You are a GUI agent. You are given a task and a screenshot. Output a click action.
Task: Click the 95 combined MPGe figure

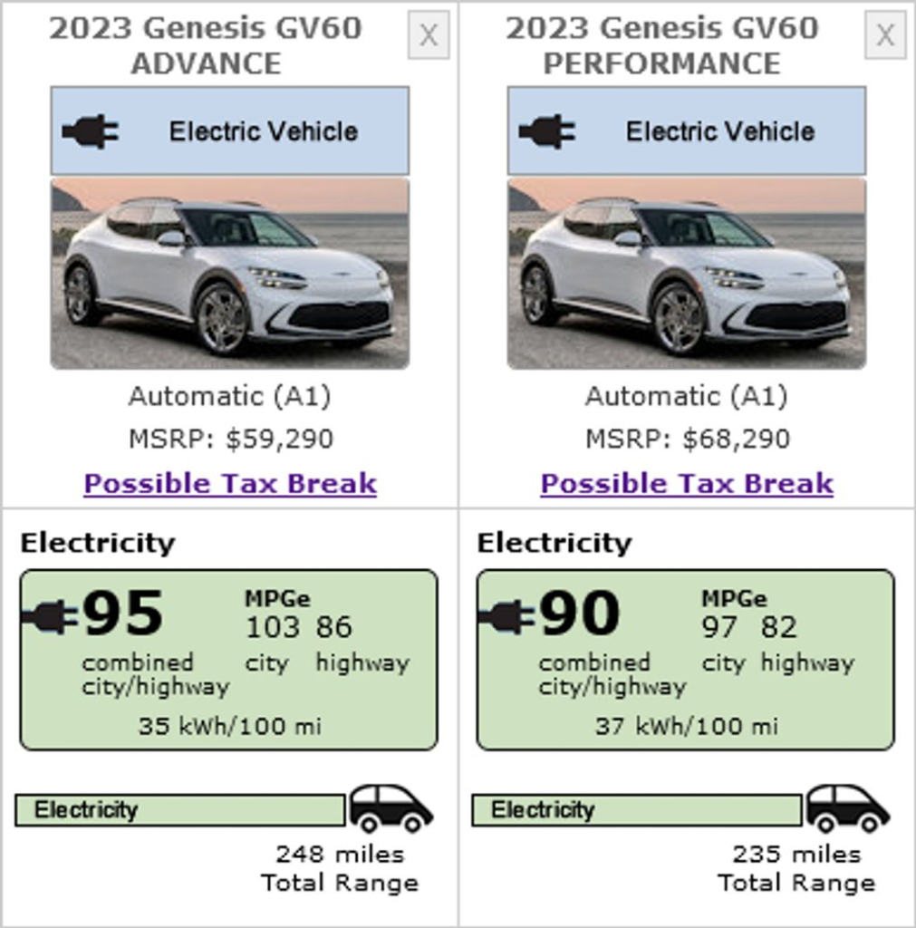[x=123, y=614]
